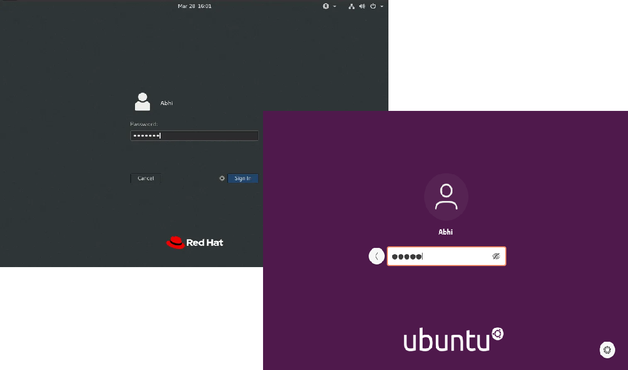
Task: Focus the Red Hat Password field
Action: 194,136
